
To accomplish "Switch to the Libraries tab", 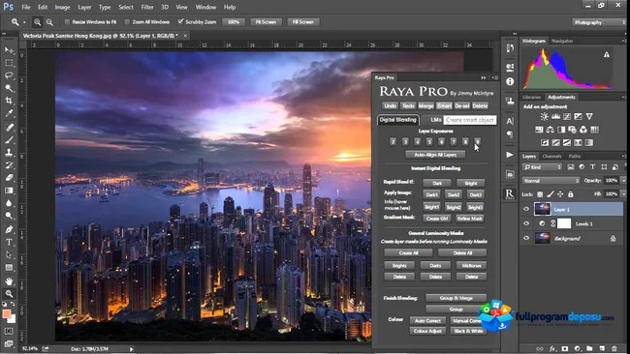I will pyautogui.click(x=531, y=97).
